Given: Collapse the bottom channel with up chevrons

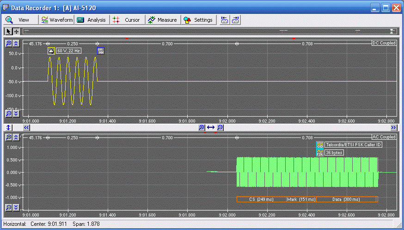Looking at the screenshot, I should click(16, 137).
